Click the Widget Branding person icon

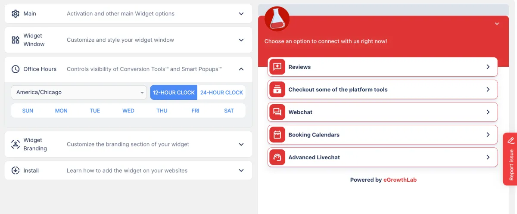click(16, 144)
